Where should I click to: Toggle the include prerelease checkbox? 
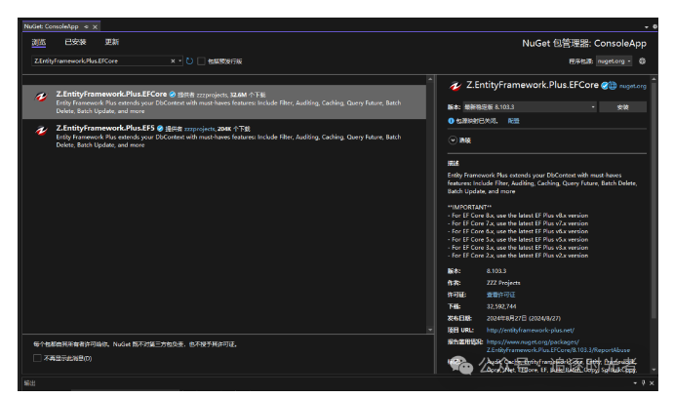coord(201,61)
